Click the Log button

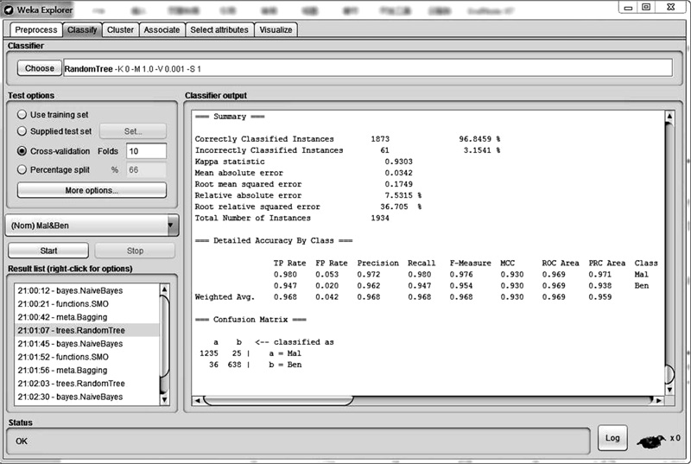point(612,438)
